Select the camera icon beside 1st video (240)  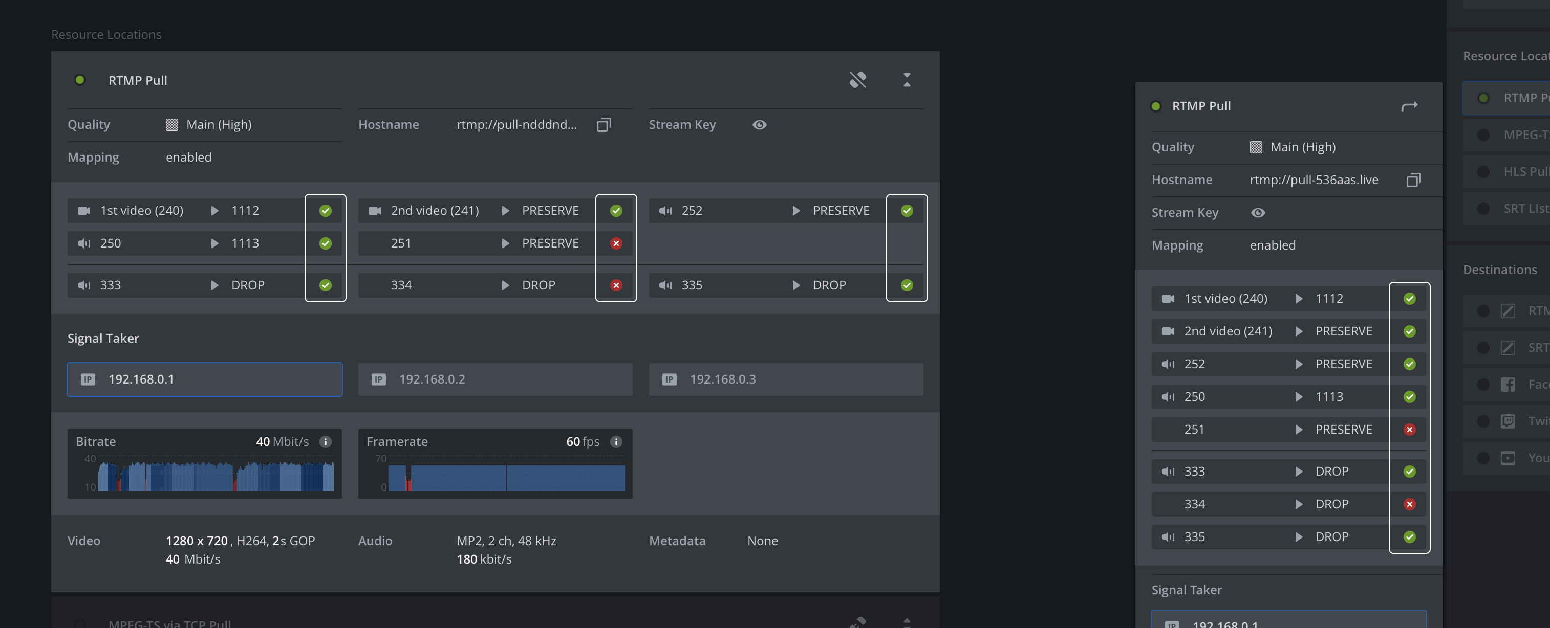tap(84, 210)
